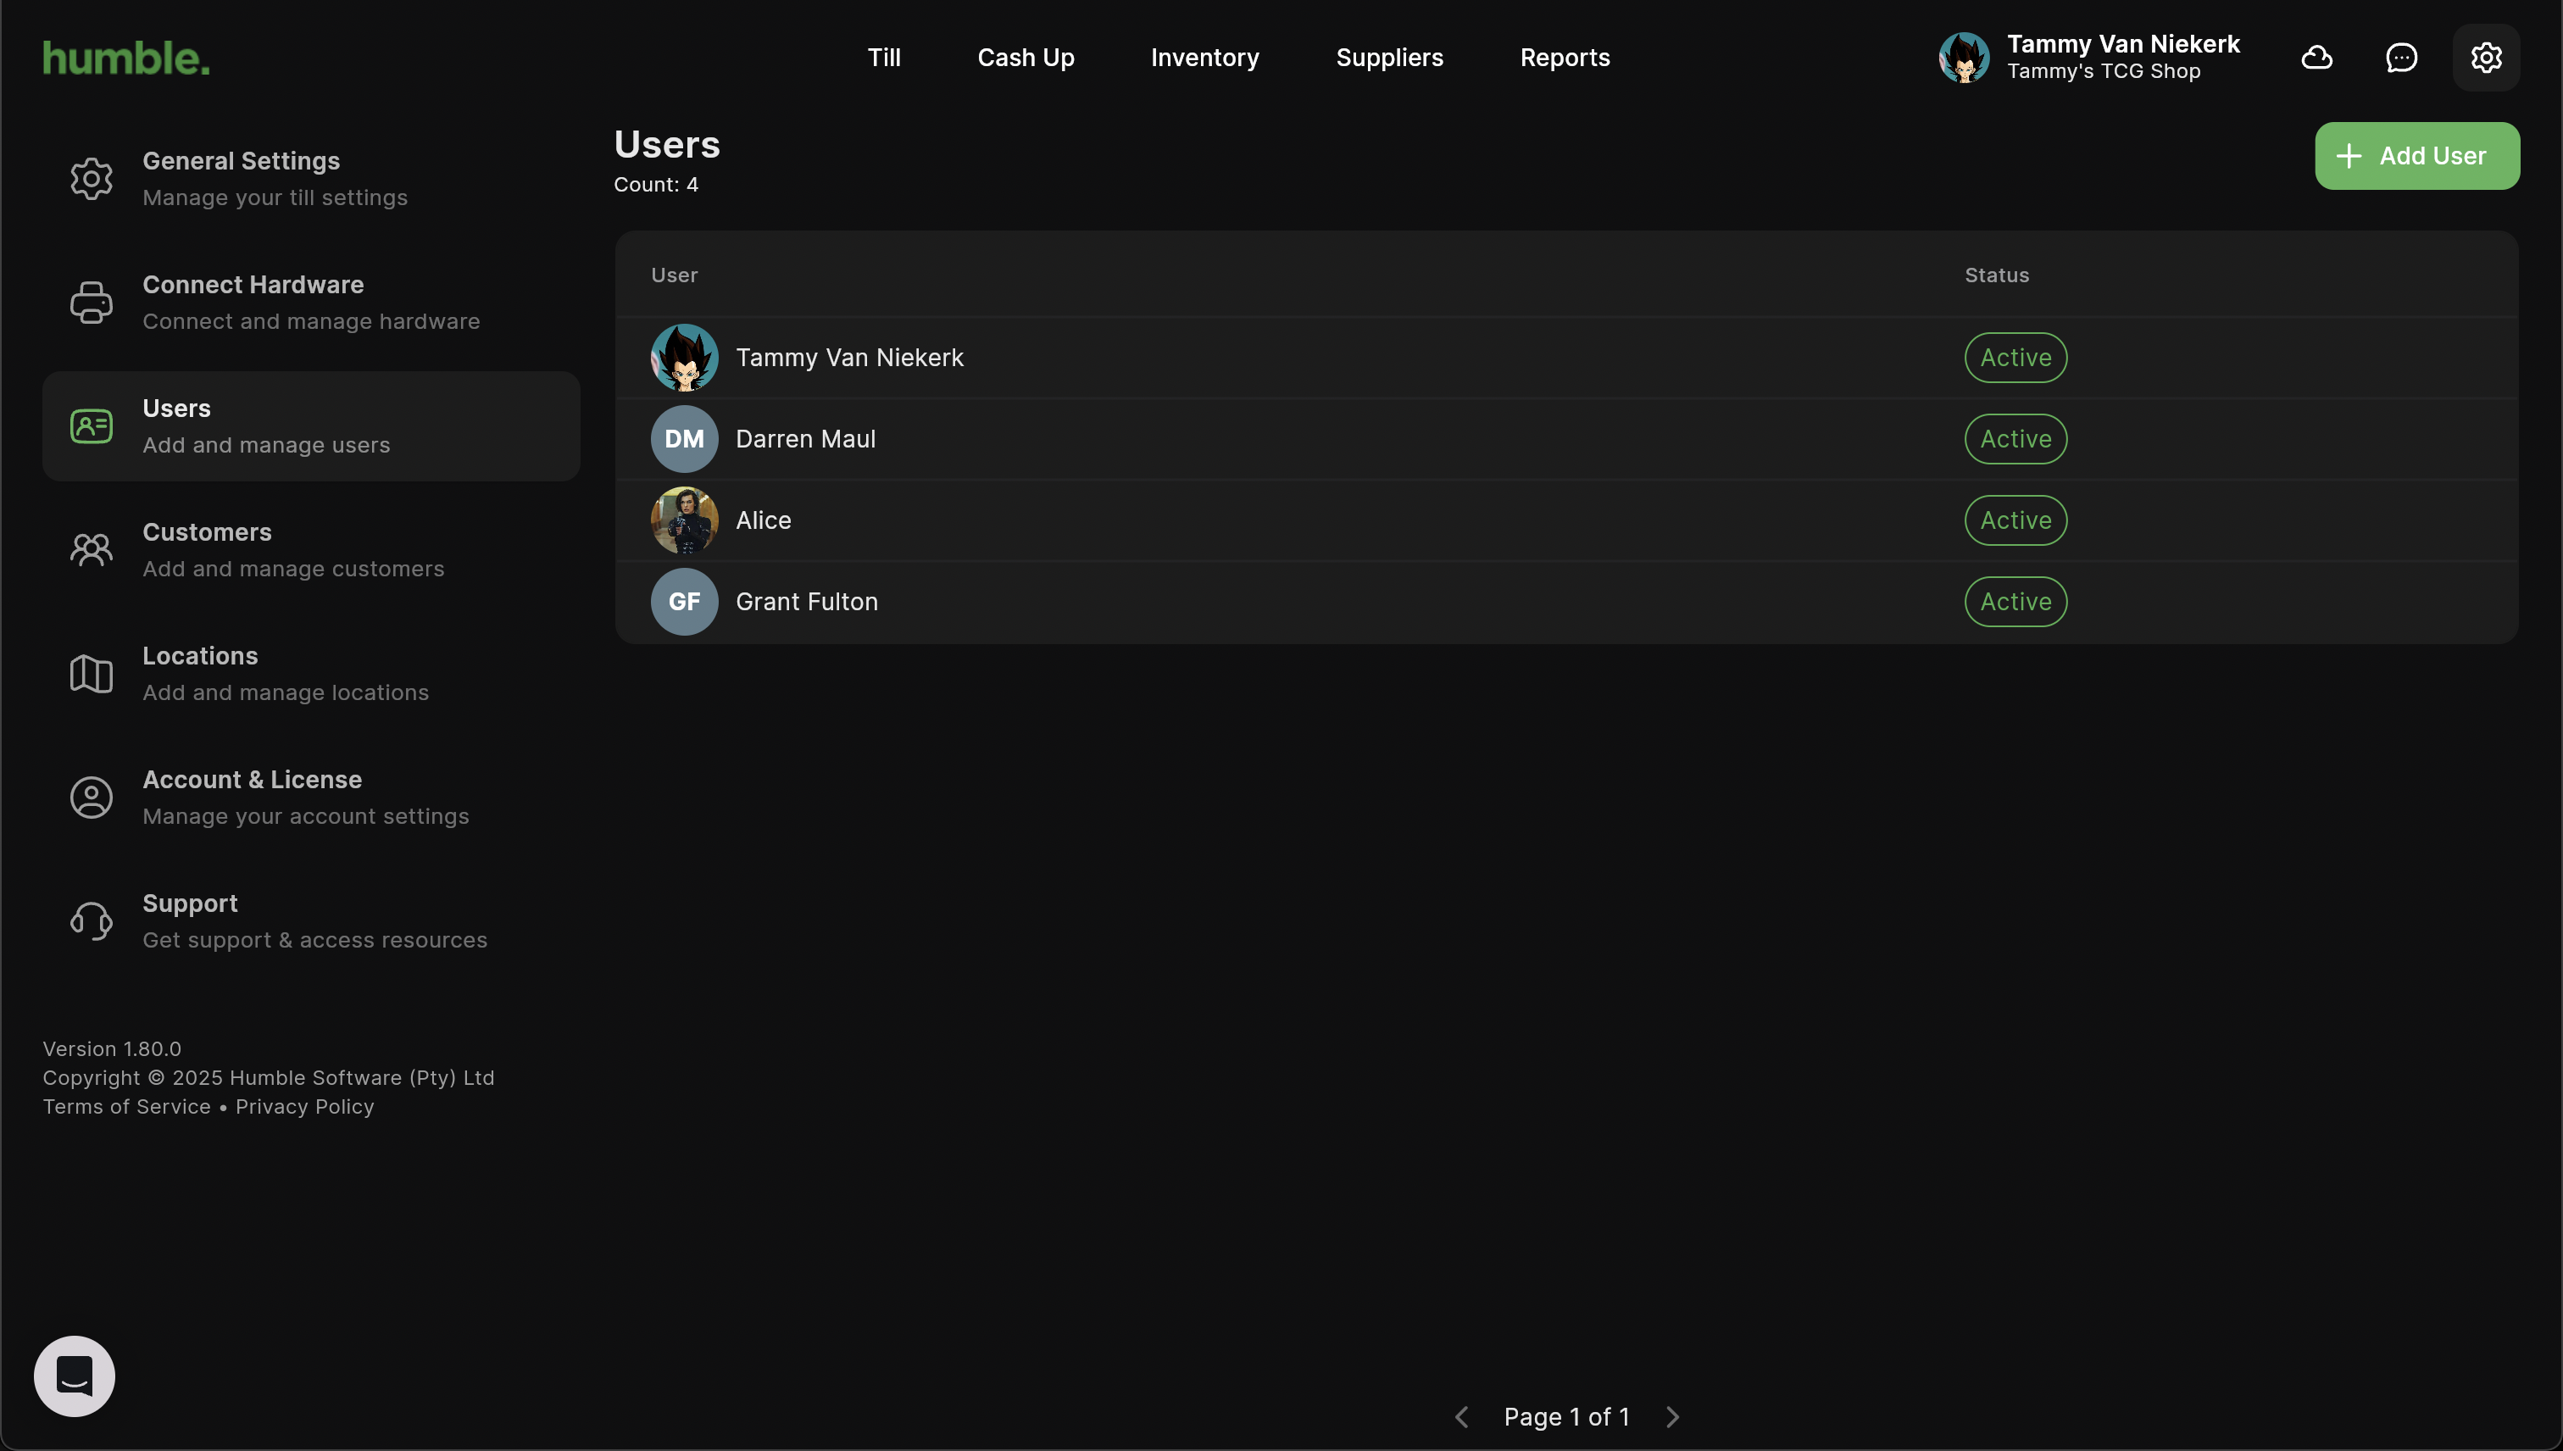
Task: Open General Settings gear icon
Action: 92,180
